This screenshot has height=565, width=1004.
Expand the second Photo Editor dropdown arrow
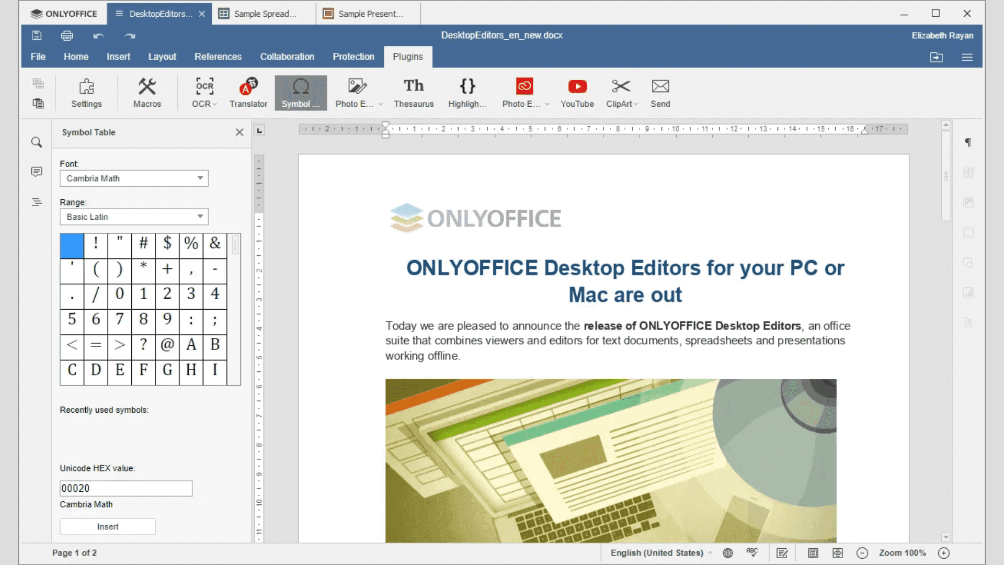point(547,104)
